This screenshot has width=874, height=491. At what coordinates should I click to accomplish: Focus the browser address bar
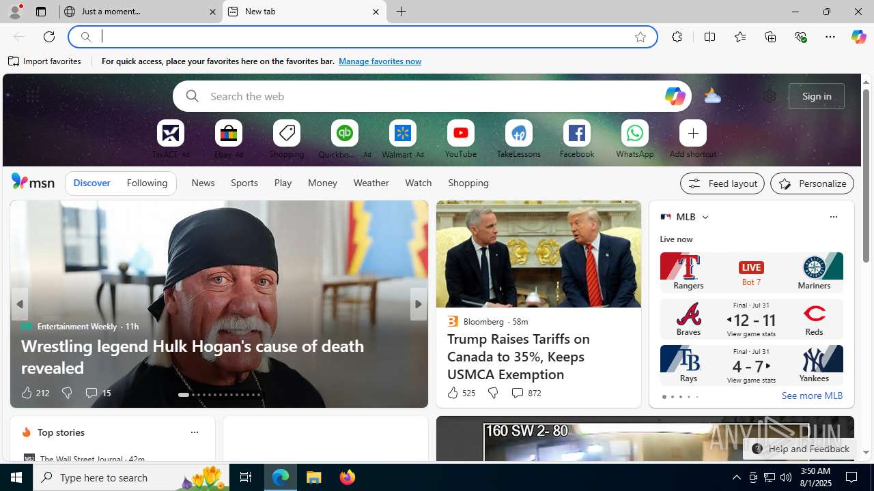coord(362,37)
